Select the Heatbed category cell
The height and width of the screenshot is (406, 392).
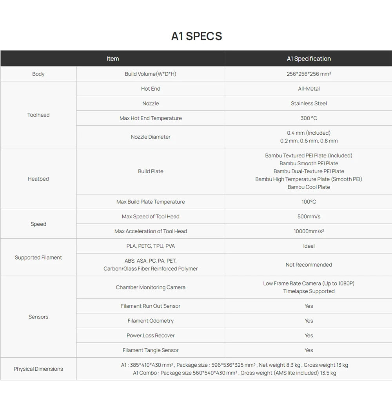[x=38, y=179]
